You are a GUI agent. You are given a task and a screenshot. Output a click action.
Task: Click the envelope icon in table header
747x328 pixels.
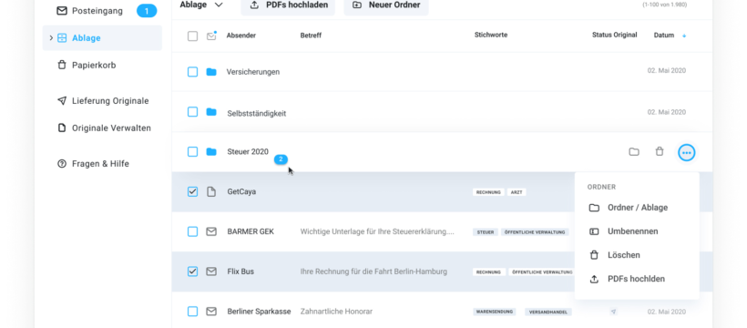tap(211, 36)
